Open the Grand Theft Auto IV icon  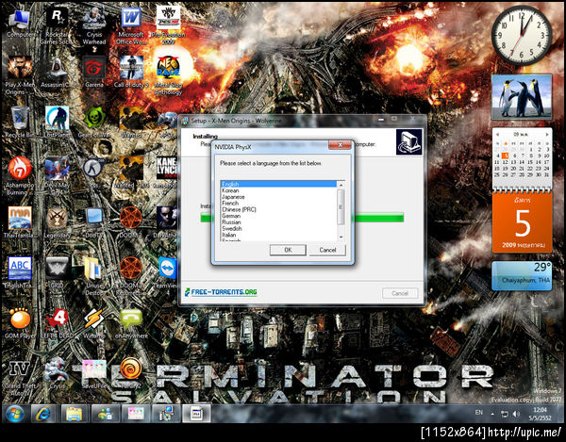(x=20, y=378)
